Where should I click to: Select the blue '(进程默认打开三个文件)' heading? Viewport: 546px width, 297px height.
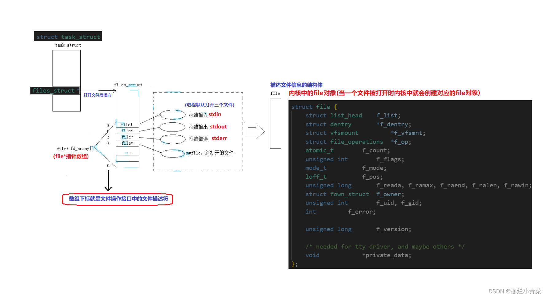(209, 105)
